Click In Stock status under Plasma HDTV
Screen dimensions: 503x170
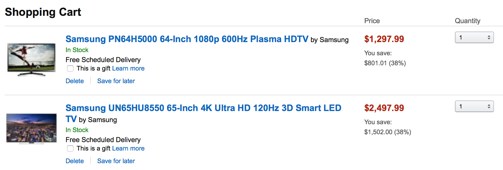tap(77, 50)
